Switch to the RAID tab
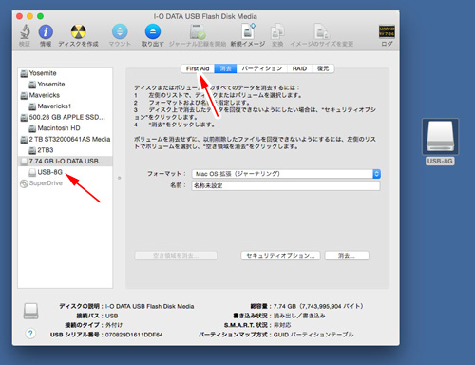The height and width of the screenshot is (365, 475). tap(299, 68)
